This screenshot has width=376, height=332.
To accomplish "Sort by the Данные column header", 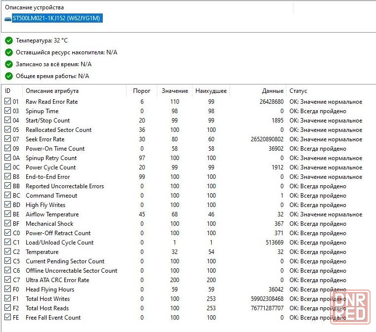I will click(273, 91).
